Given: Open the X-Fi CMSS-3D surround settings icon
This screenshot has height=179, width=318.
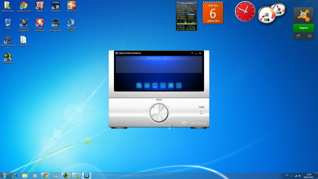Looking at the screenshot, I should click(x=139, y=85).
